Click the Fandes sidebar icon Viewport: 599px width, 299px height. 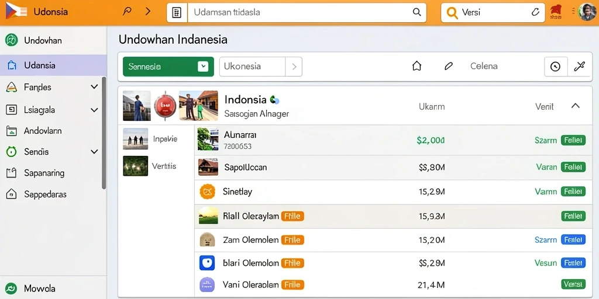pyautogui.click(x=12, y=88)
